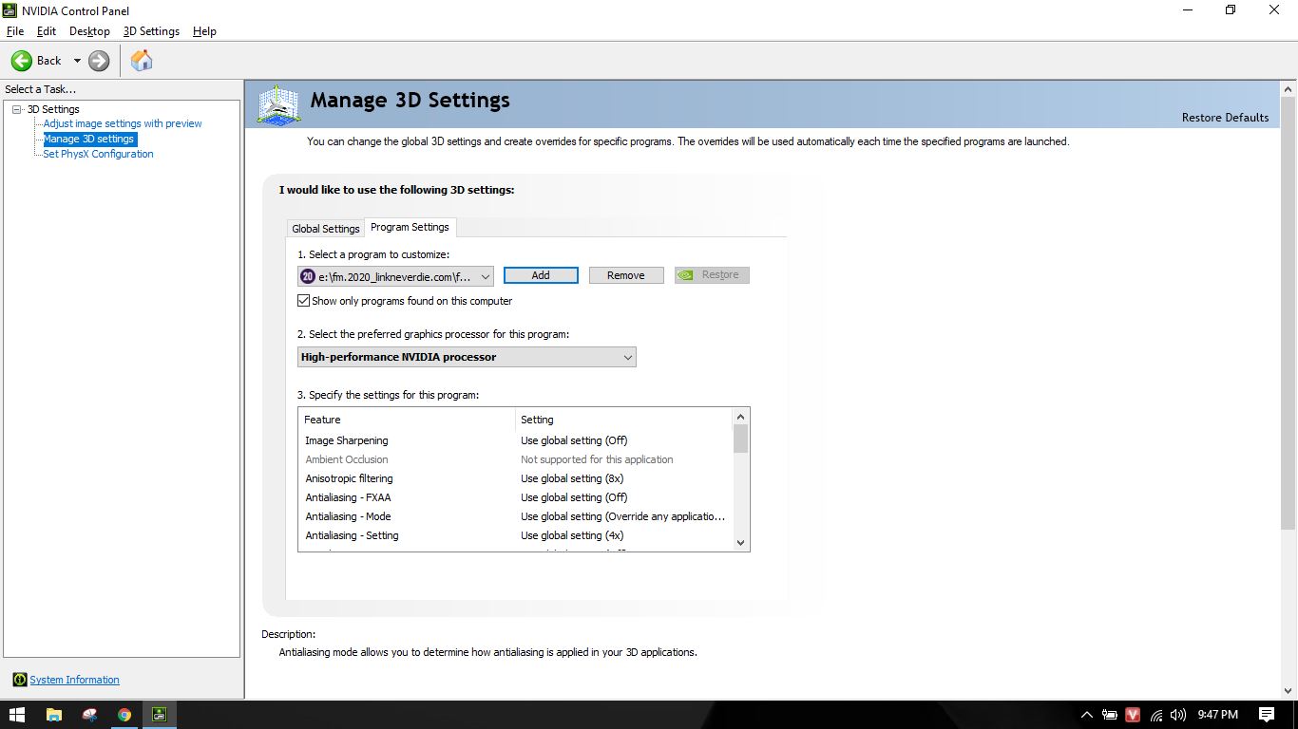Open the program selection dropdown
Viewport: 1298px width, 729px height.
(485, 276)
